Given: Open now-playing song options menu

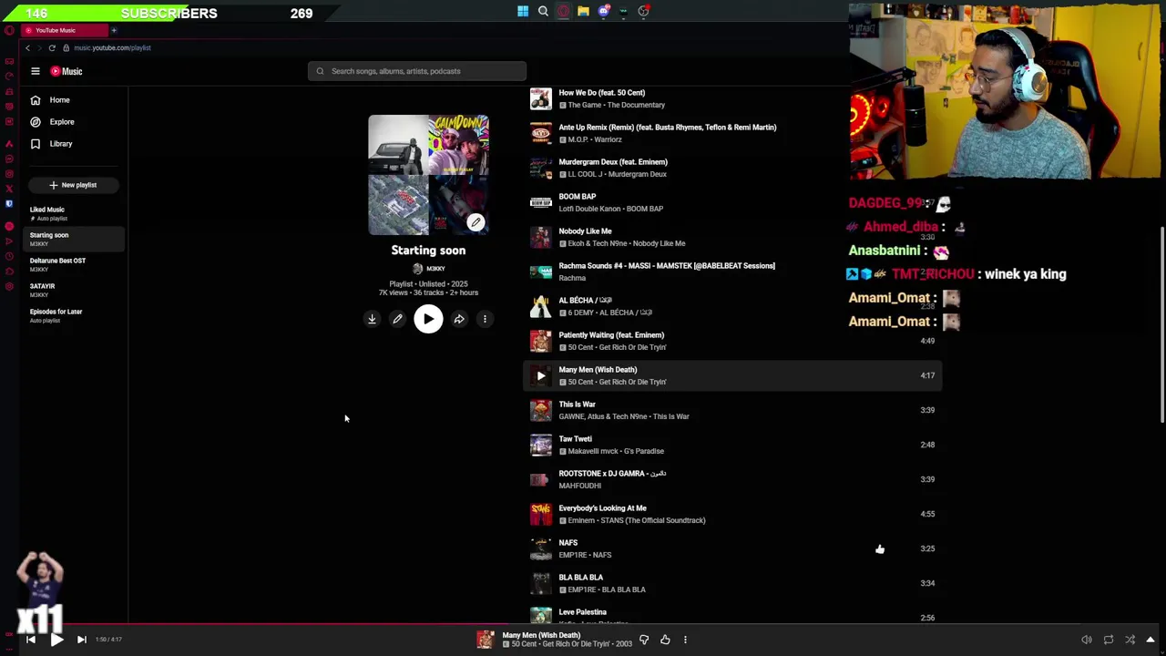Looking at the screenshot, I should click(x=685, y=640).
